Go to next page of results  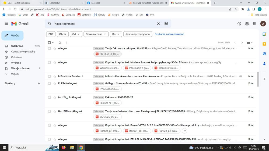(242, 42)
